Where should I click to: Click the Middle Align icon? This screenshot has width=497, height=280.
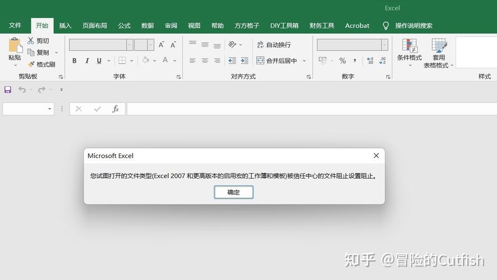pyautogui.click(x=205, y=44)
